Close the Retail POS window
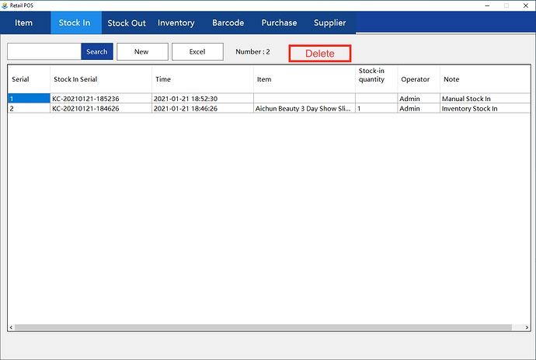Image resolution: width=536 pixels, height=360 pixels. point(526,5)
